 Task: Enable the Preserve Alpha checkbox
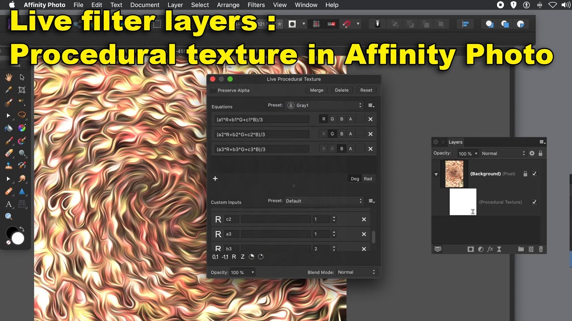pyautogui.click(x=213, y=90)
